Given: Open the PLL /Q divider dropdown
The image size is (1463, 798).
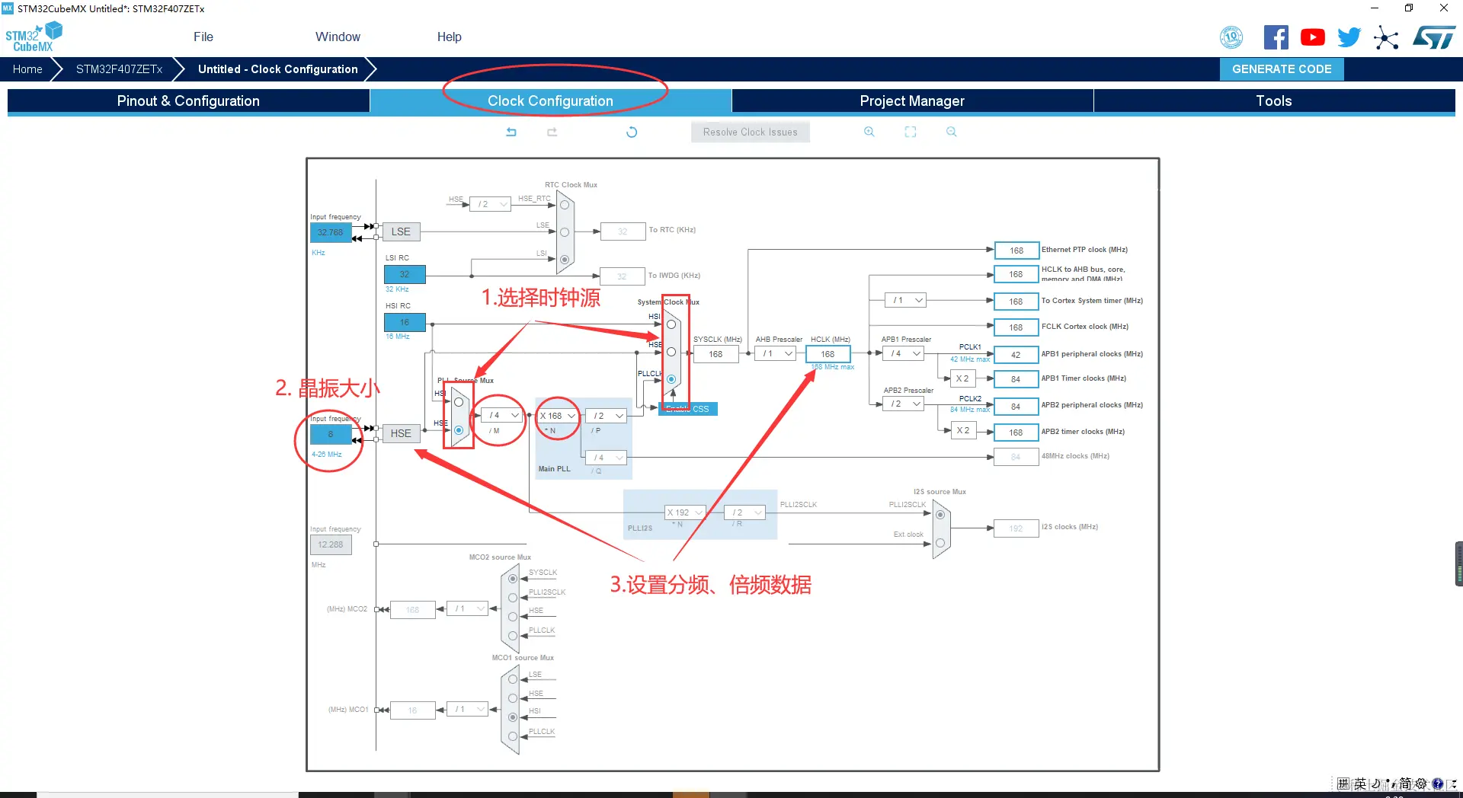Looking at the screenshot, I should pos(607,458).
